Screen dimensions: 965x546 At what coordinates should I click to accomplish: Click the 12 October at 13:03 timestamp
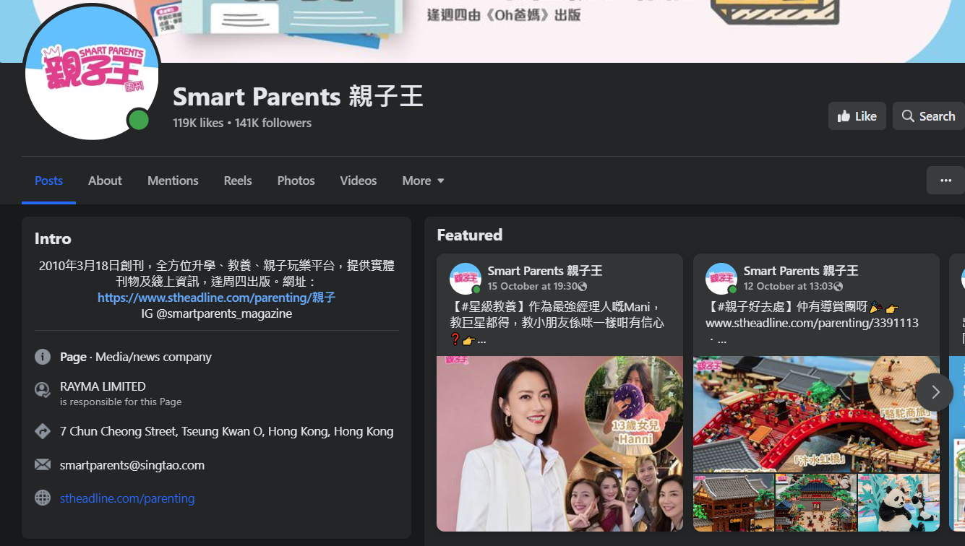tap(789, 286)
